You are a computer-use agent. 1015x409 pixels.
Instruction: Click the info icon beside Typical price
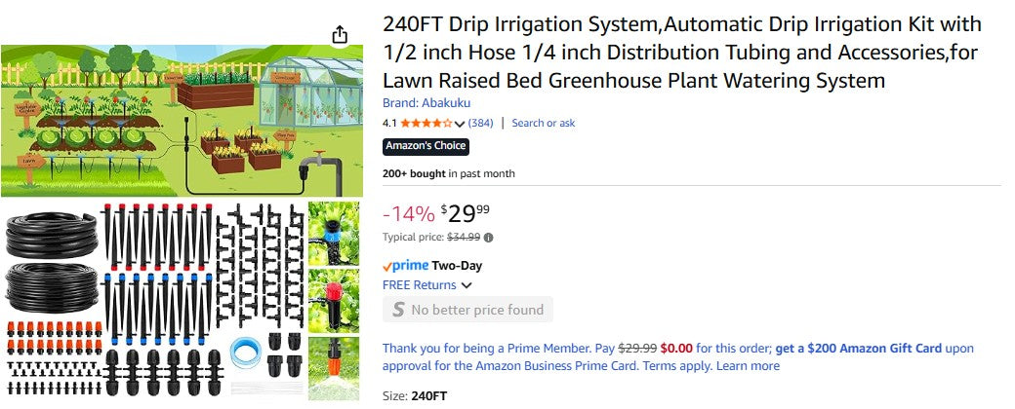coord(488,237)
